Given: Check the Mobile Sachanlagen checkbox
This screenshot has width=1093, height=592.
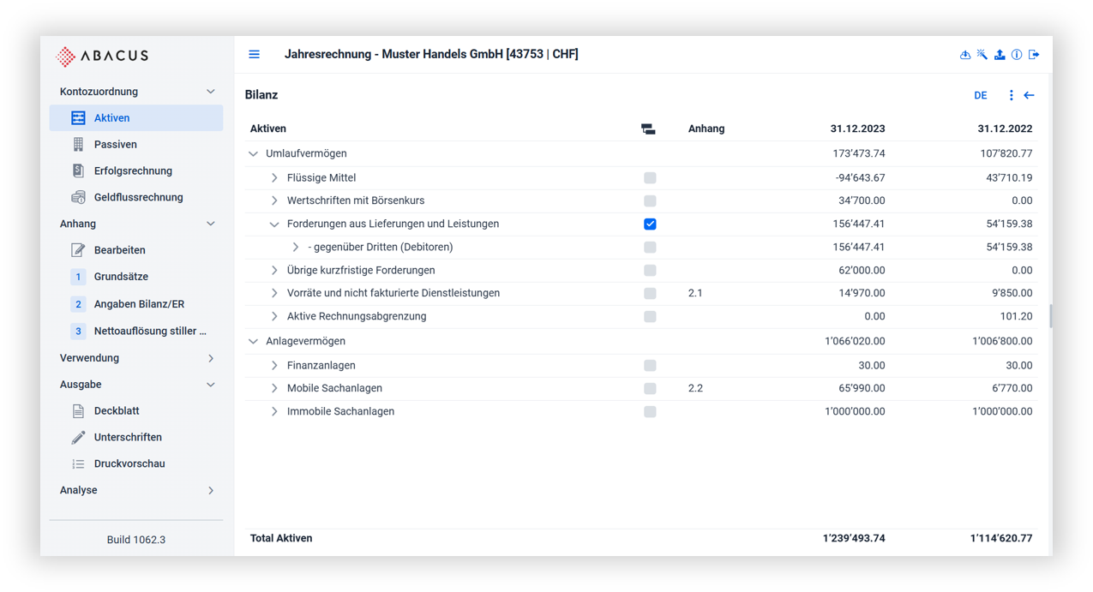Looking at the screenshot, I should pyautogui.click(x=650, y=389).
